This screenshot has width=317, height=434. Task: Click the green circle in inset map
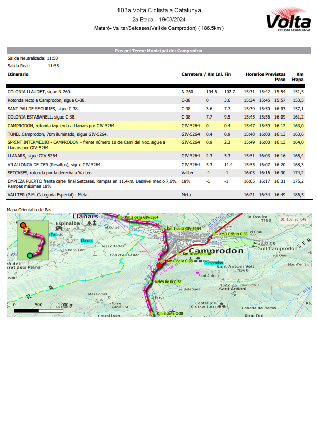coord(30,255)
